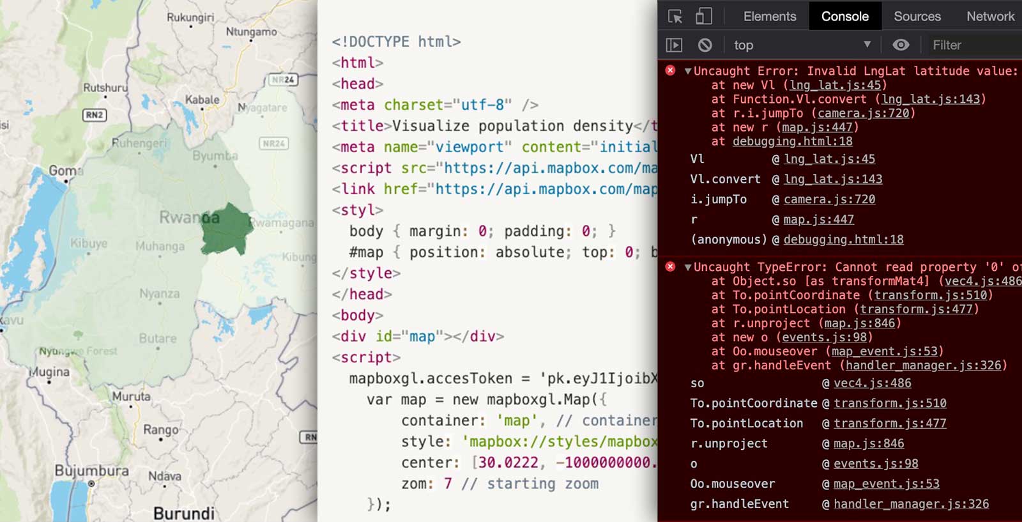The image size is (1022, 522).
Task: Open debugging.html:18 link in anonymous row
Action: [844, 240]
